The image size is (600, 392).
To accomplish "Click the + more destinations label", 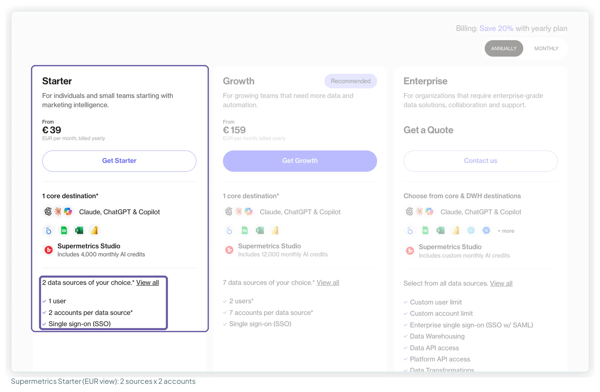I will pyautogui.click(x=506, y=231).
